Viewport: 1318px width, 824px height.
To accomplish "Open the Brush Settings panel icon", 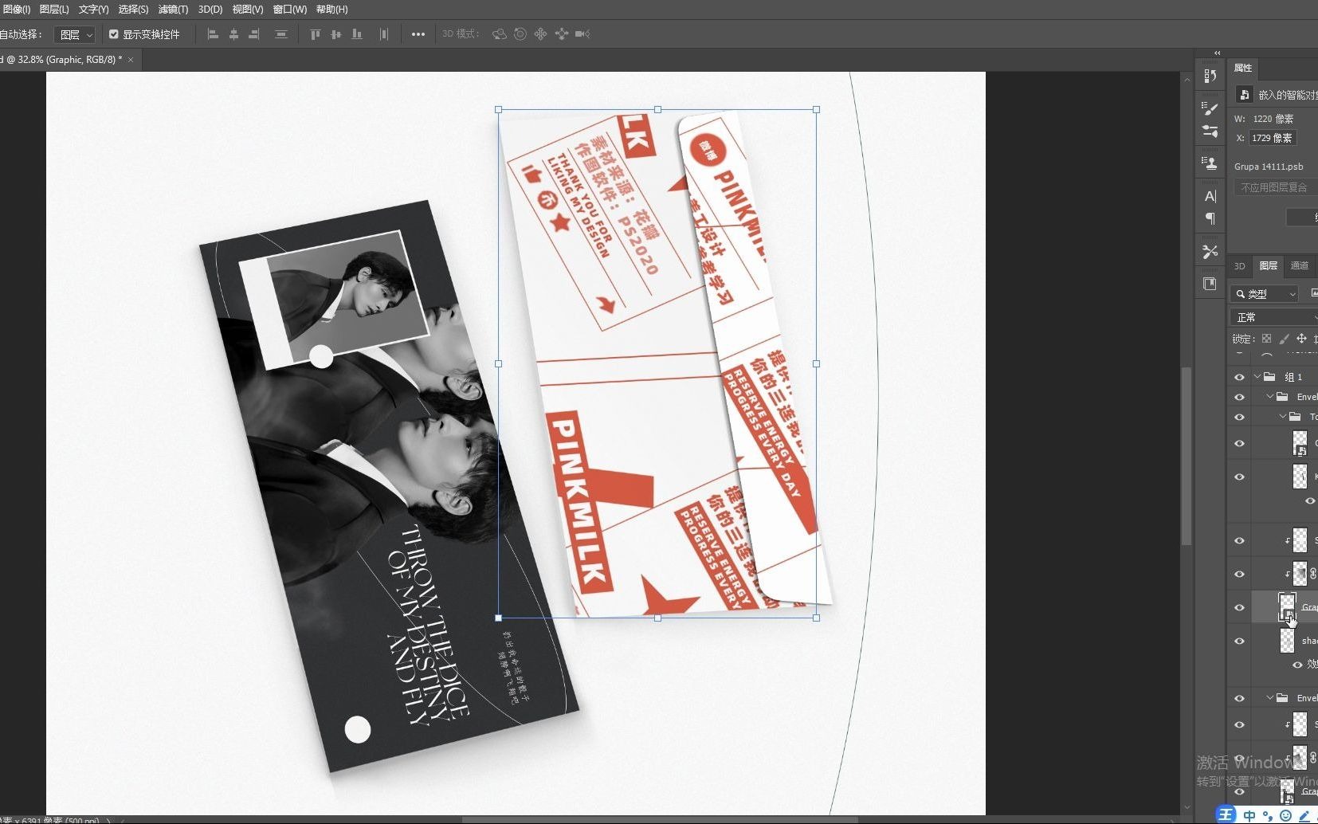I will coord(1210,108).
